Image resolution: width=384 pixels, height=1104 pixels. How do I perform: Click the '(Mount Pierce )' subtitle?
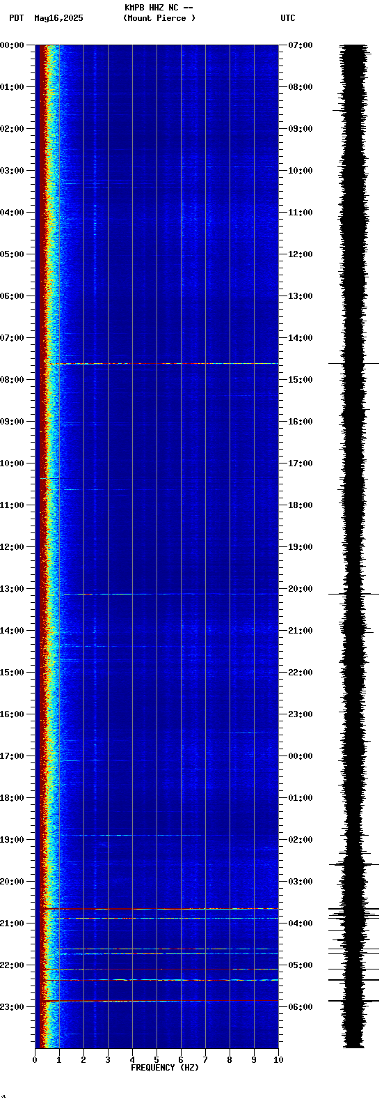pos(159,18)
